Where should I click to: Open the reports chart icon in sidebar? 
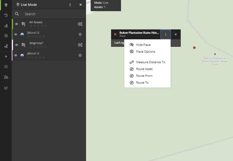click(x=6, y=88)
